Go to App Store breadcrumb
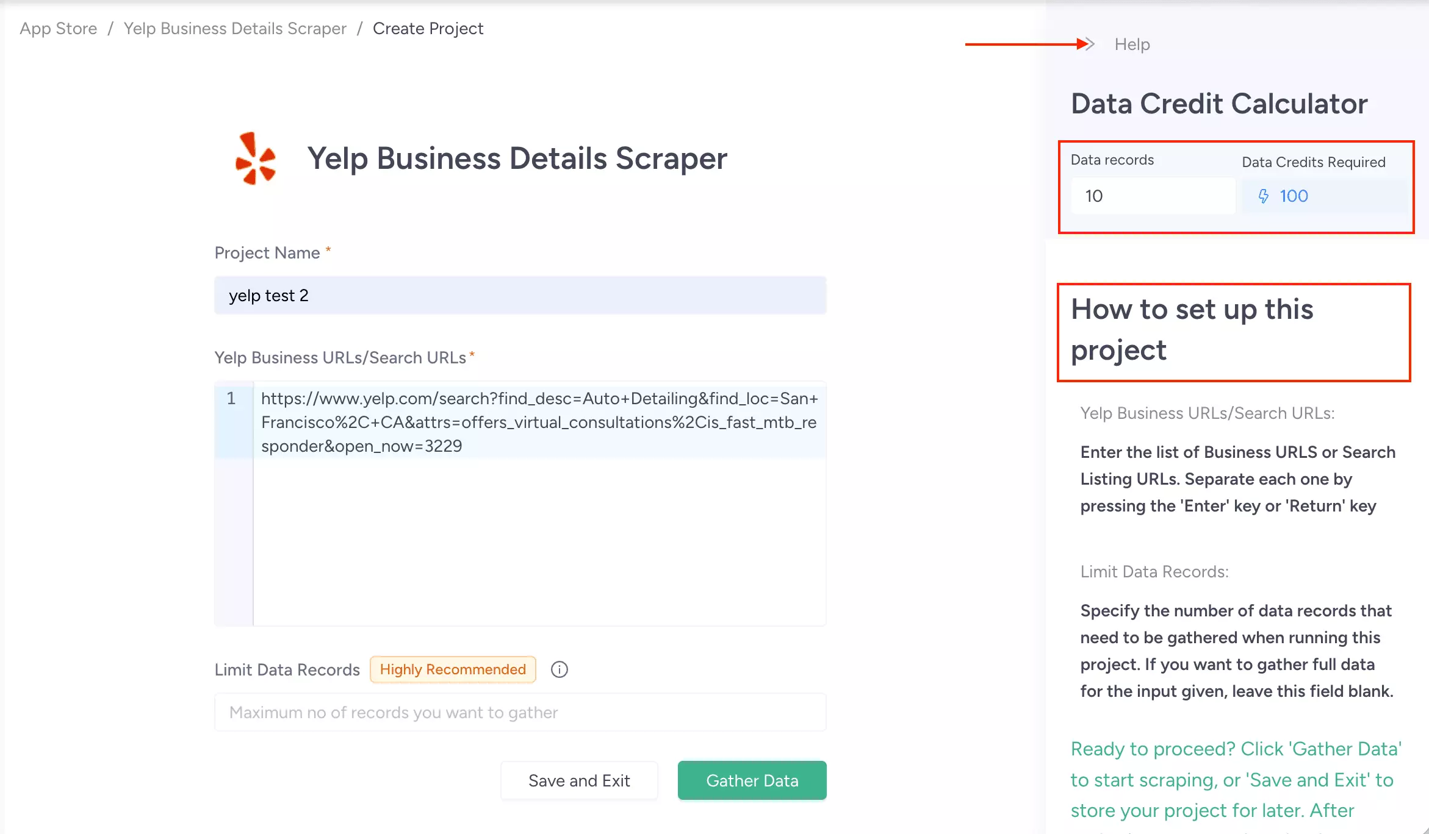 pos(59,29)
